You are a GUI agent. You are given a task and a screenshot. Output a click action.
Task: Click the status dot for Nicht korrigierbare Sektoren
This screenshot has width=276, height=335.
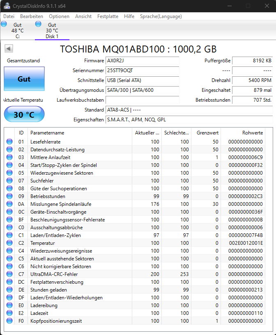(9, 267)
